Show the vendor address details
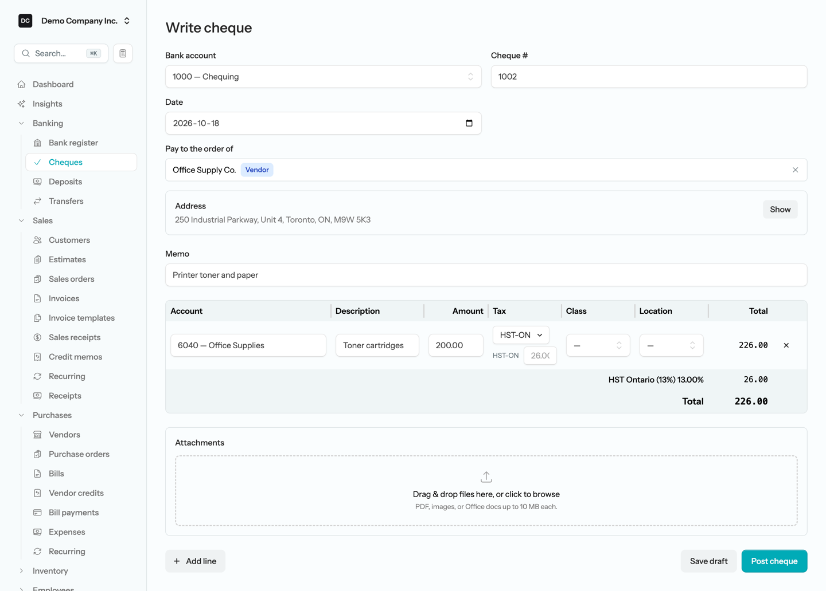 [x=780, y=210]
